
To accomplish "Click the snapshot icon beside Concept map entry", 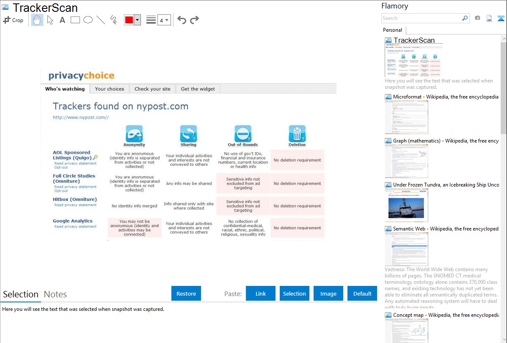I will pyautogui.click(x=388, y=315).
